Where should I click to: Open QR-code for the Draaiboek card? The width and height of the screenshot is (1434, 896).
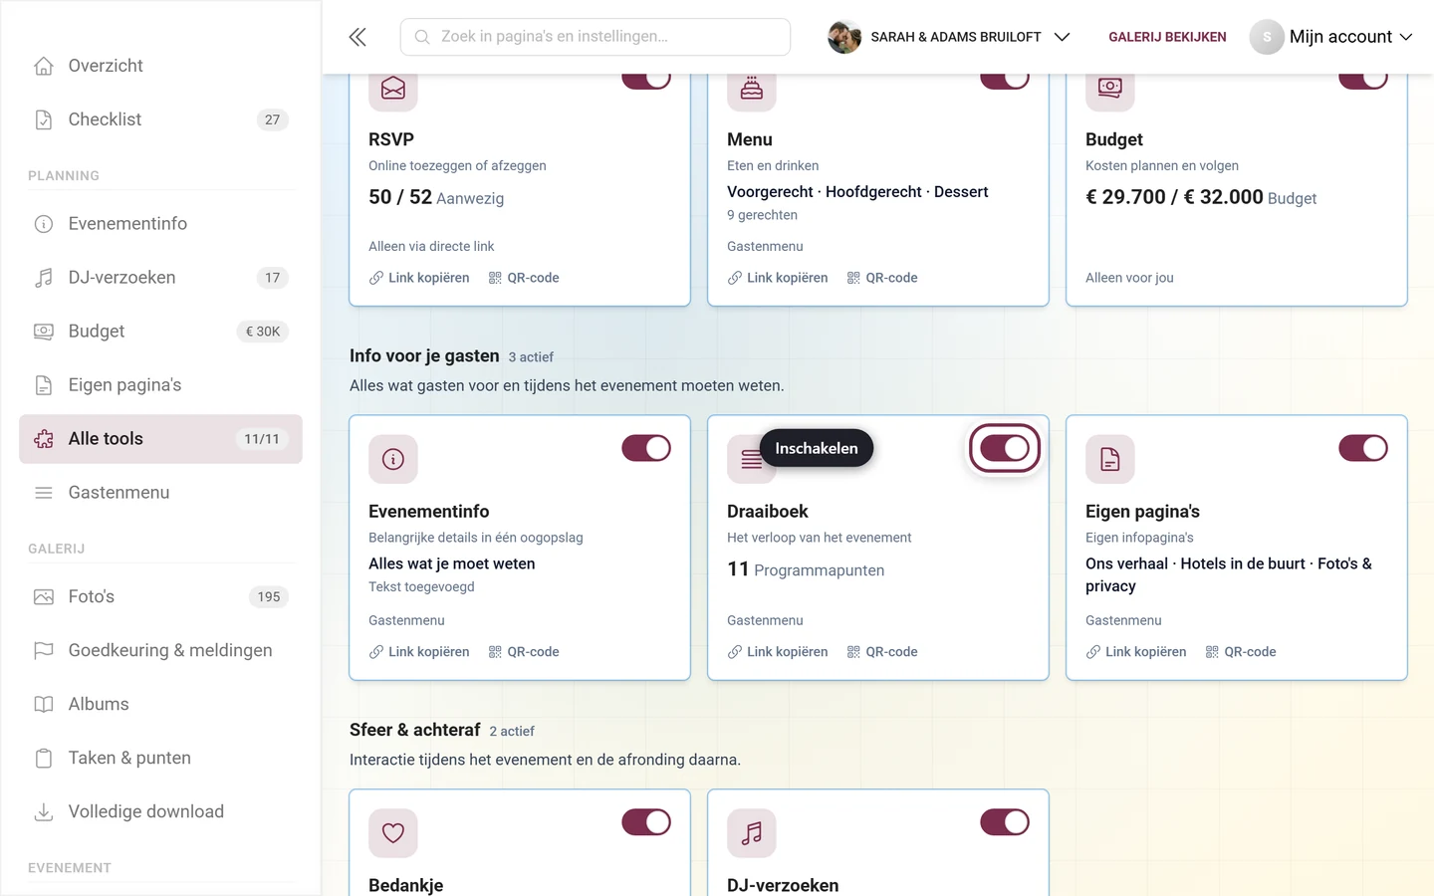tap(882, 652)
